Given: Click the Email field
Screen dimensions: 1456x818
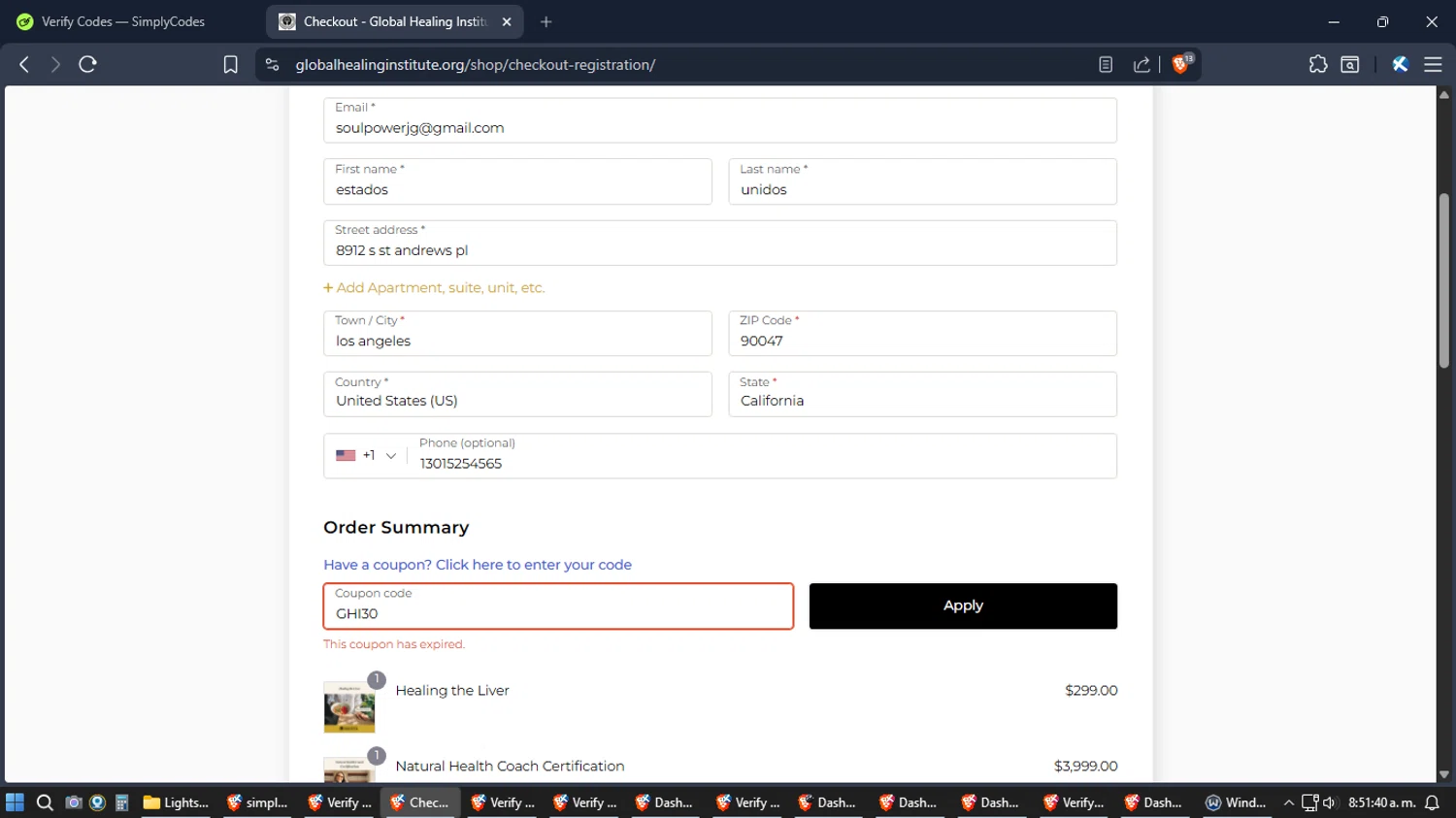Looking at the screenshot, I should click(x=720, y=120).
